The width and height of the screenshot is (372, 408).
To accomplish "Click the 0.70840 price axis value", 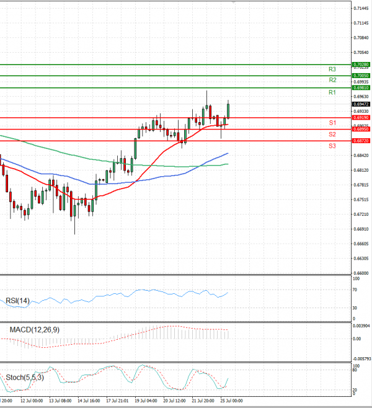I will pos(361,38).
